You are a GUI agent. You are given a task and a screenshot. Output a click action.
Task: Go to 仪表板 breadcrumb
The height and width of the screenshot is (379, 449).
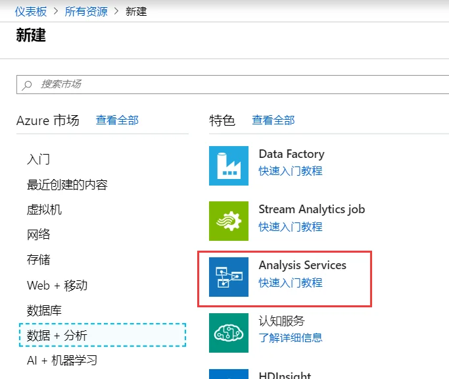pyautogui.click(x=31, y=12)
